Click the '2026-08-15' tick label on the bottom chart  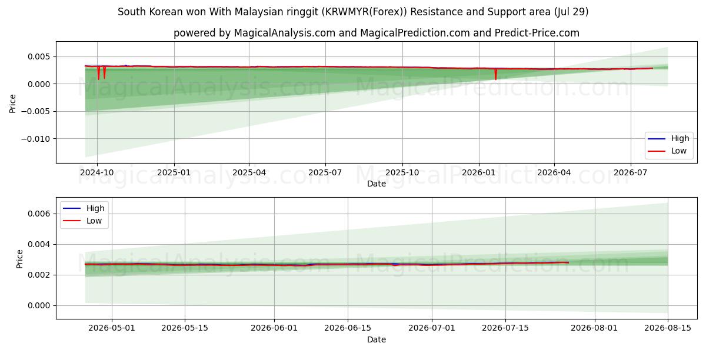click(x=668, y=329)
